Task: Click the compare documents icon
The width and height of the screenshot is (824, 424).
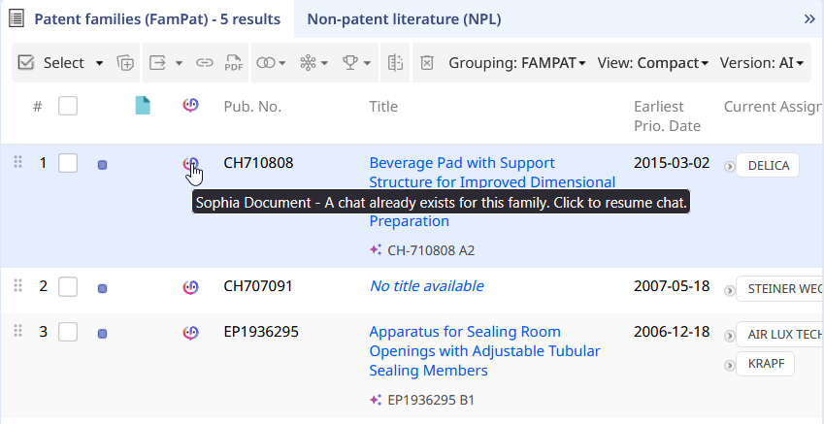Action: [395, 63]
